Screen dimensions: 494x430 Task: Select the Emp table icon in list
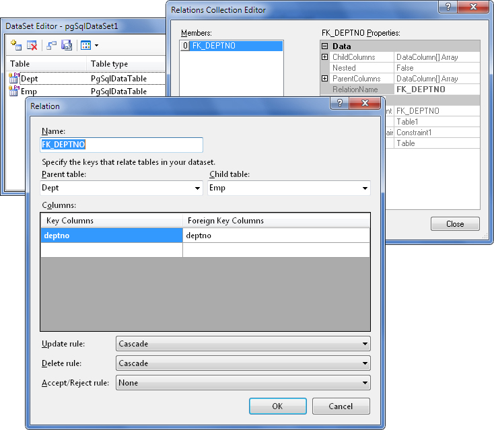point(14,92)
